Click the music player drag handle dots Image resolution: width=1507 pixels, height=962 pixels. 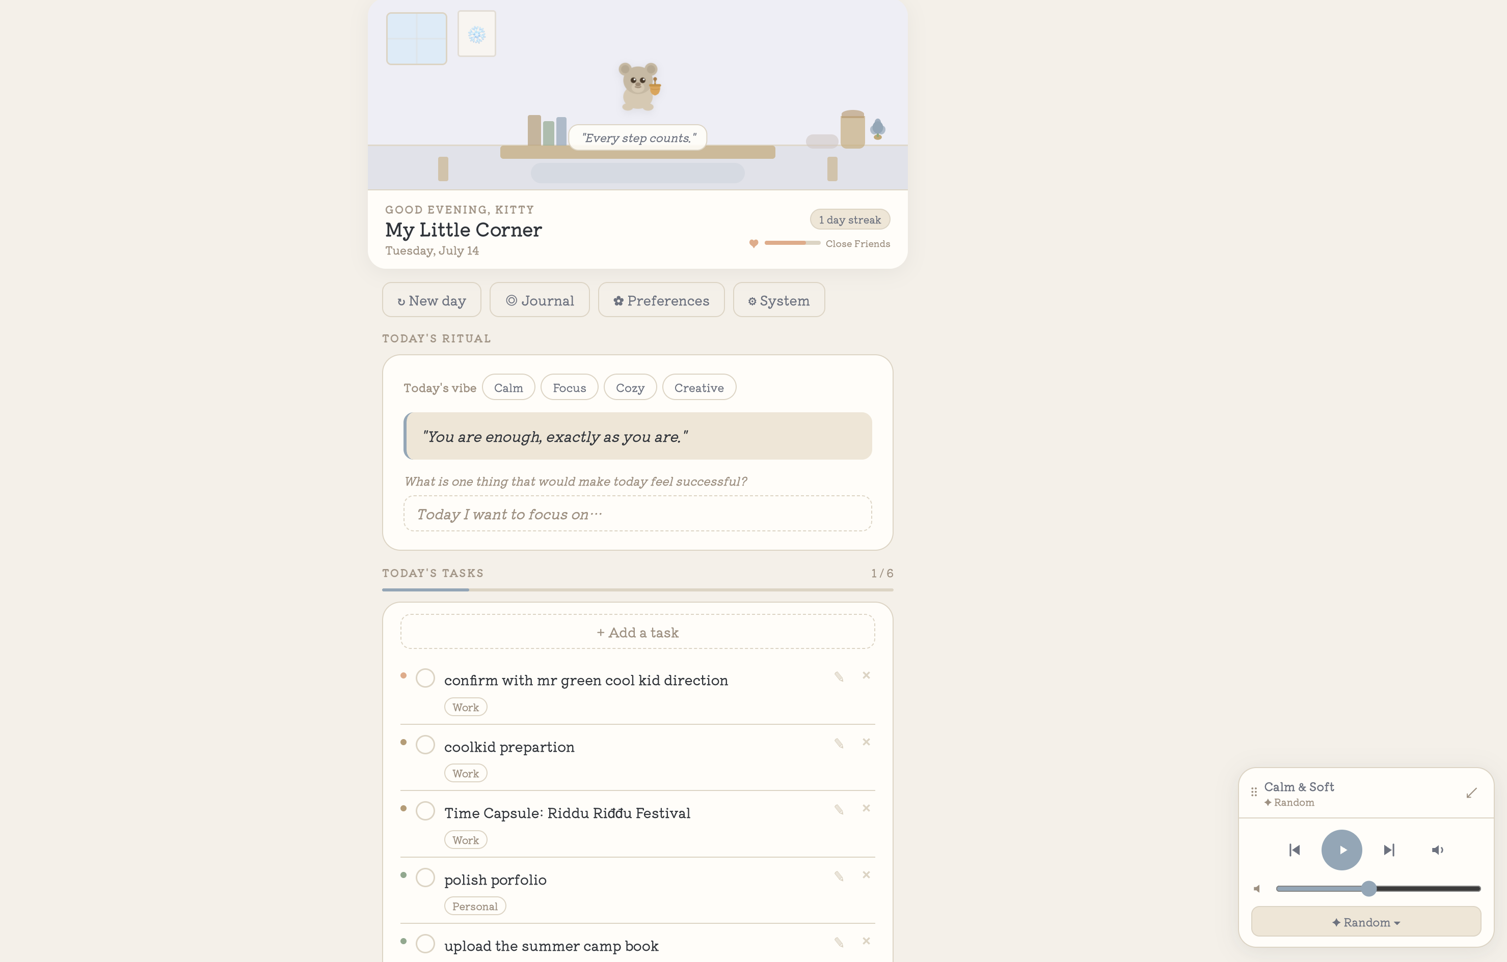[1253, 792]
